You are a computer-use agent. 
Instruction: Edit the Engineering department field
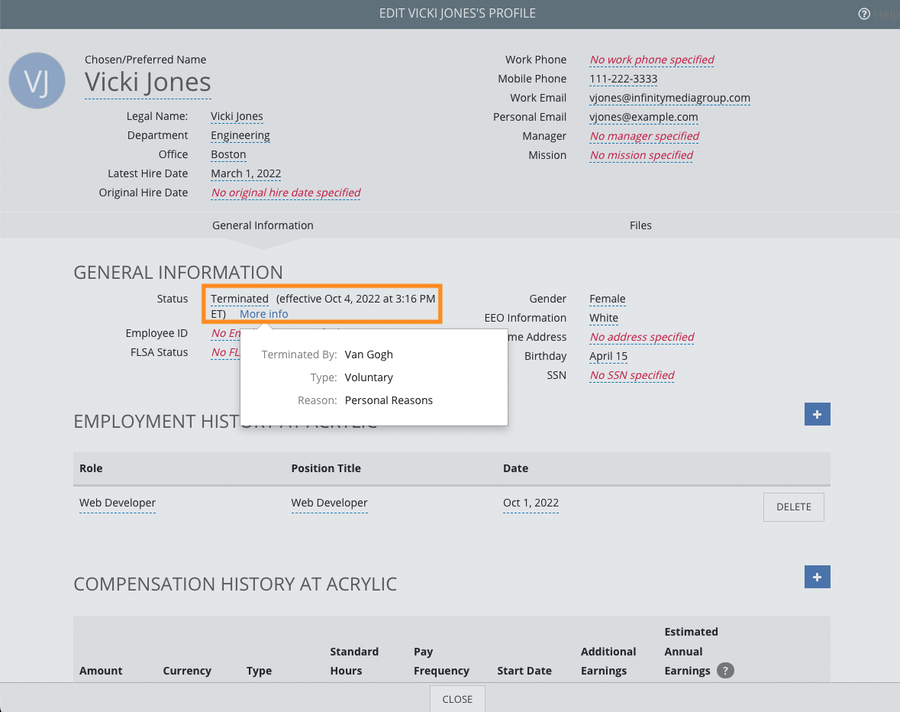pos(240,135)
